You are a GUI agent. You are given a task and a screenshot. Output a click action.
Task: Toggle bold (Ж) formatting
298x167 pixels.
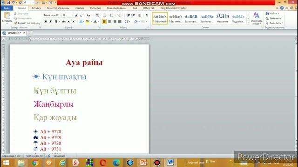click(x=46, y=22)
